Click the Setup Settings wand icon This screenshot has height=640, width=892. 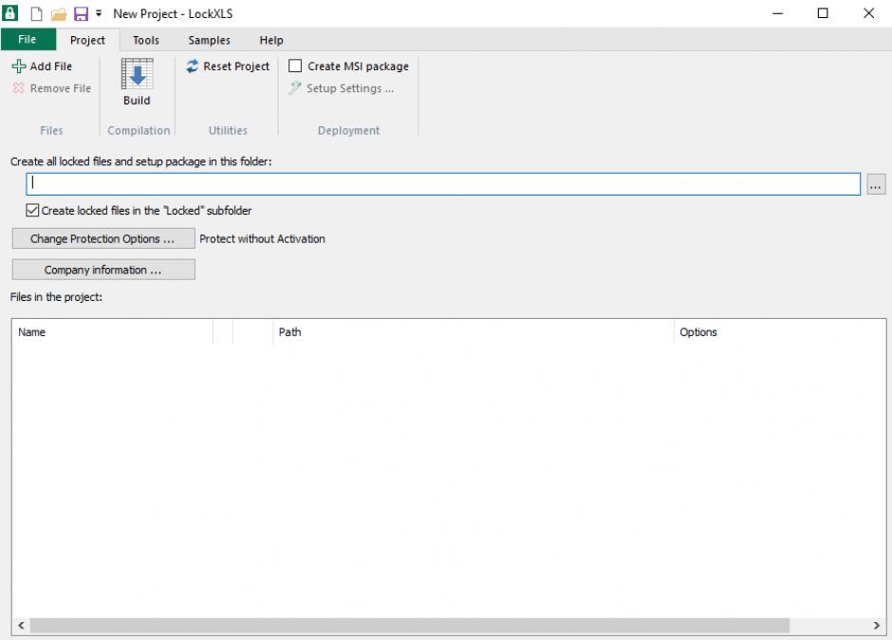295,88
